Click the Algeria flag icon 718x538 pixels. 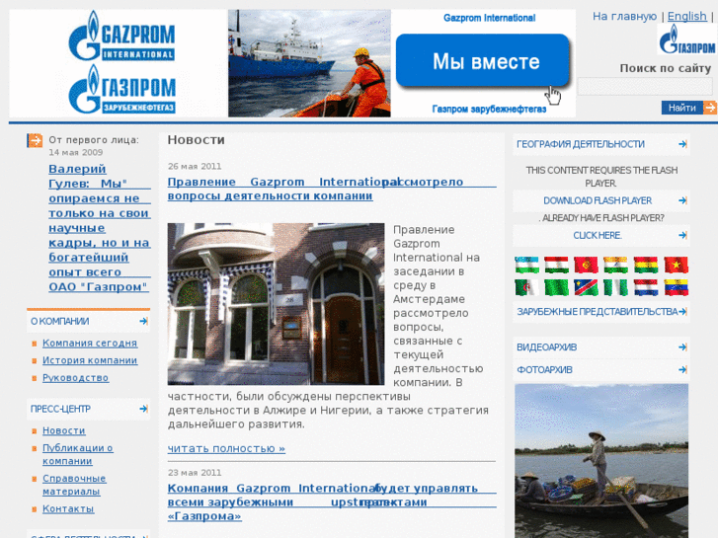526,287
